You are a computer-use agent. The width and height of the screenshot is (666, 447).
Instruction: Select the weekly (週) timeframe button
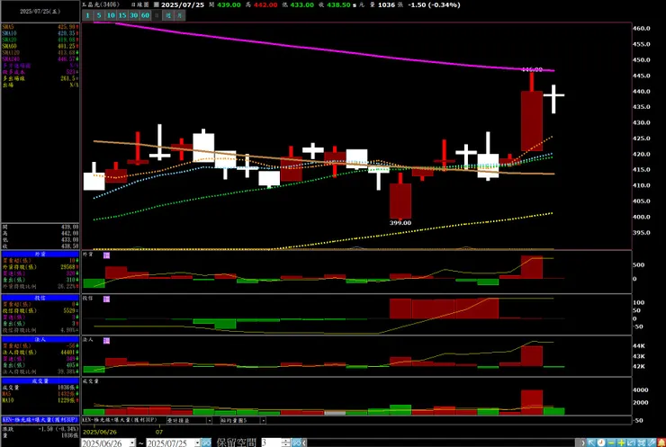168,15
